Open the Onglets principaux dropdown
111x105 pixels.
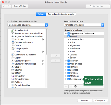[x=84, y=25]
